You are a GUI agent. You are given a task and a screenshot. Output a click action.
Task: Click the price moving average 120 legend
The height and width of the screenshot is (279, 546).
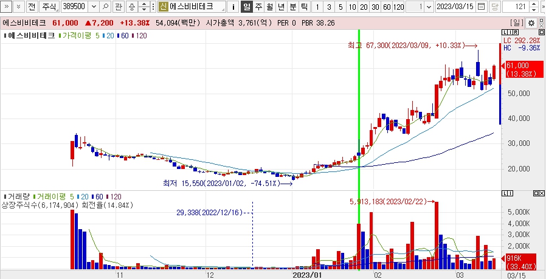[139, 35]
